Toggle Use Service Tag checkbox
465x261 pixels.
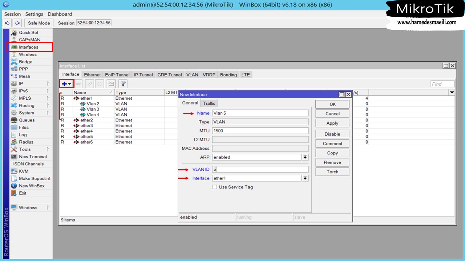pyautogui.click(x=214, y=187)
